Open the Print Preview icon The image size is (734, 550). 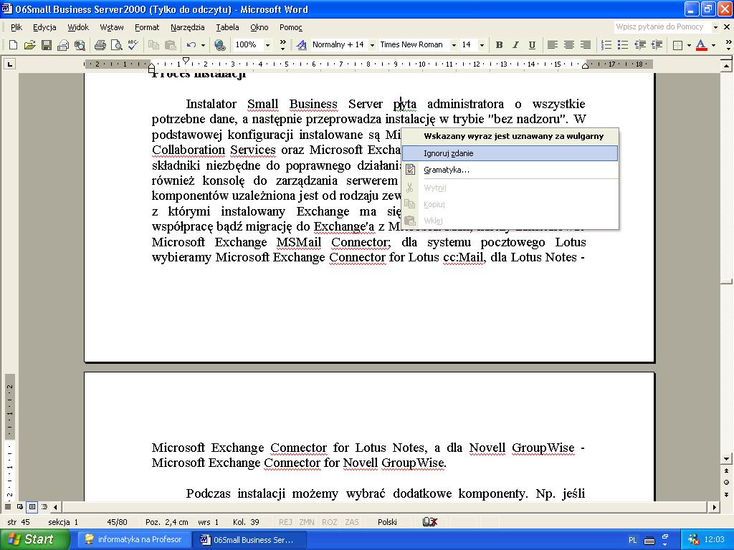click(117, 45)
